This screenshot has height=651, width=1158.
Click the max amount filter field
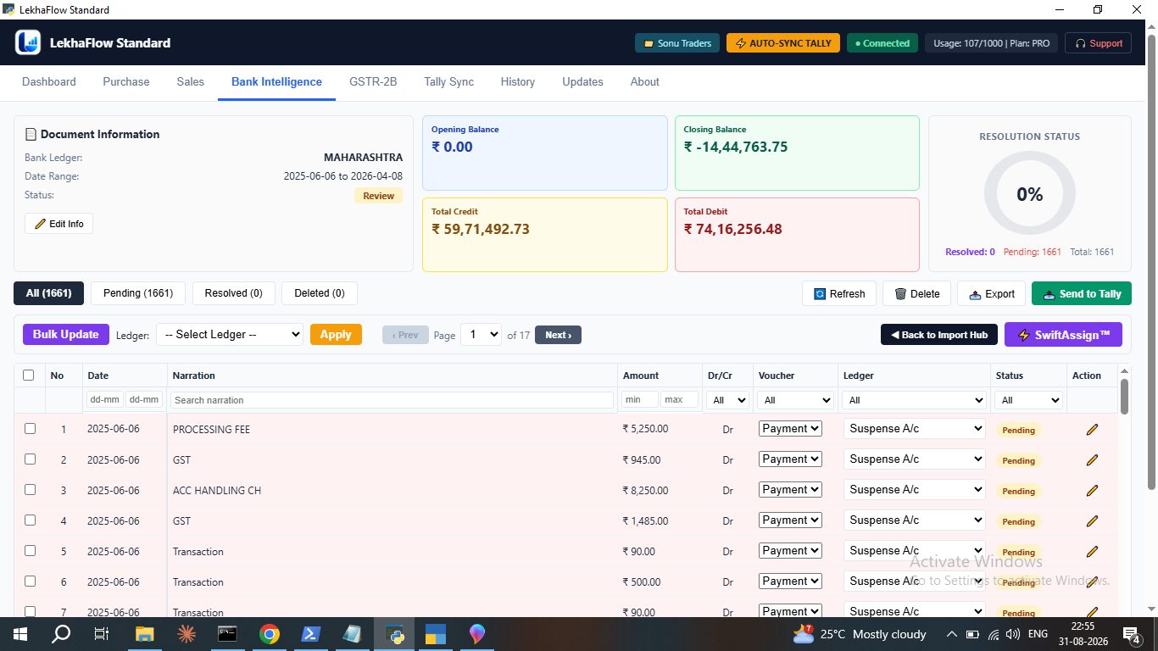point(680,399)
